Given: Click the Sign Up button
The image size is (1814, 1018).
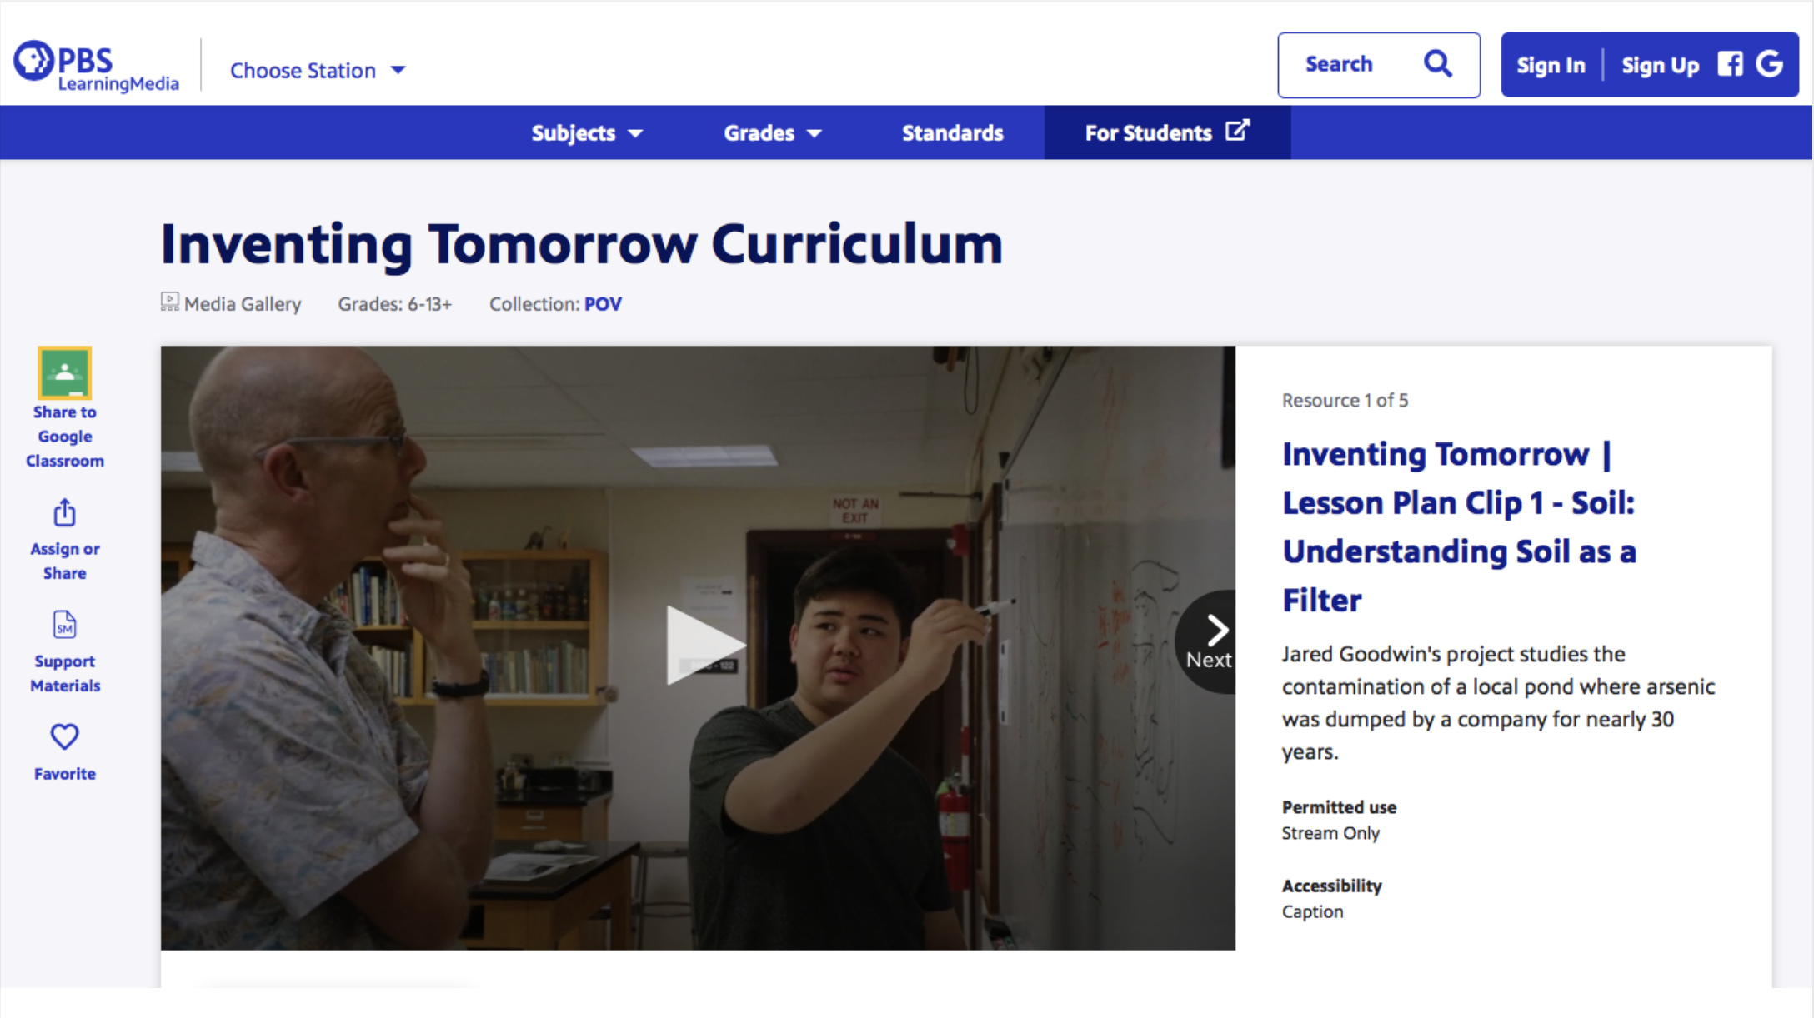Looking at the screenshot, I should click(x=1659, y=66).
